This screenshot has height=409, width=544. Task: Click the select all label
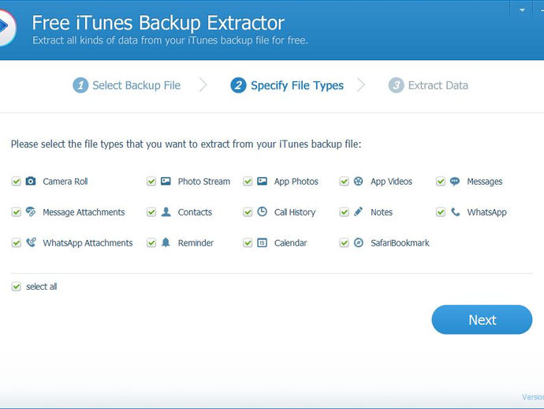pyautogui.click(x=42, y=287)
